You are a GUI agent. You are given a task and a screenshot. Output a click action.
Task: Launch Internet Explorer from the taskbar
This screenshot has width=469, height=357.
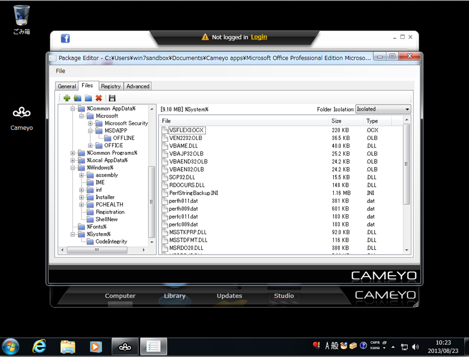(39, 347)
